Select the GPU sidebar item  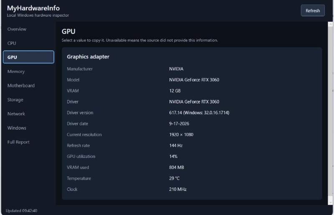click(x=28, y=57)
